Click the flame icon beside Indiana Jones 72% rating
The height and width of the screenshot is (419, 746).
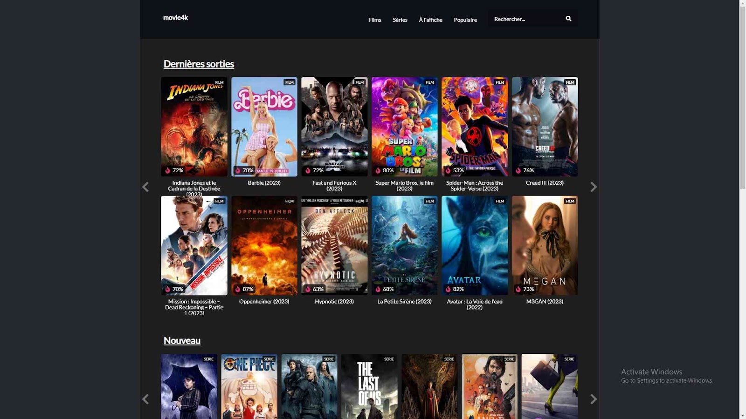coord(167,170)
